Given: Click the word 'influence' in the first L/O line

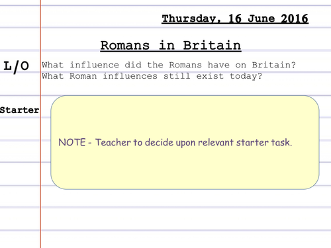Looking at the screenshot, I should tap(95, 65).
